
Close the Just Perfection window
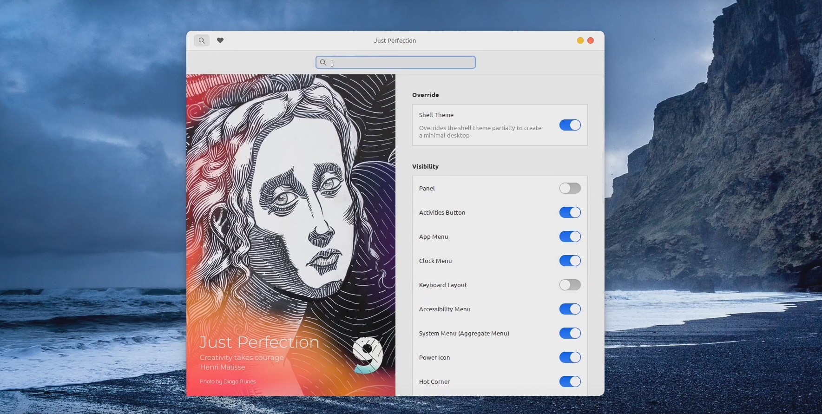[x=591, y=40]
